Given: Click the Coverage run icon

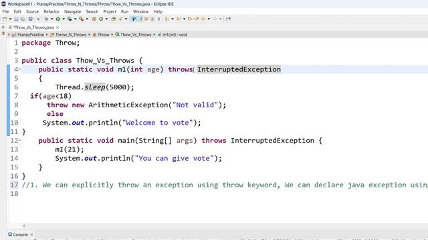Looking at the screenshot, I should pos(70,19).
